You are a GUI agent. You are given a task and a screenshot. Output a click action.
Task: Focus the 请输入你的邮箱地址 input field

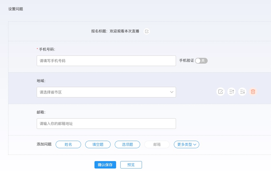[106, 124]
